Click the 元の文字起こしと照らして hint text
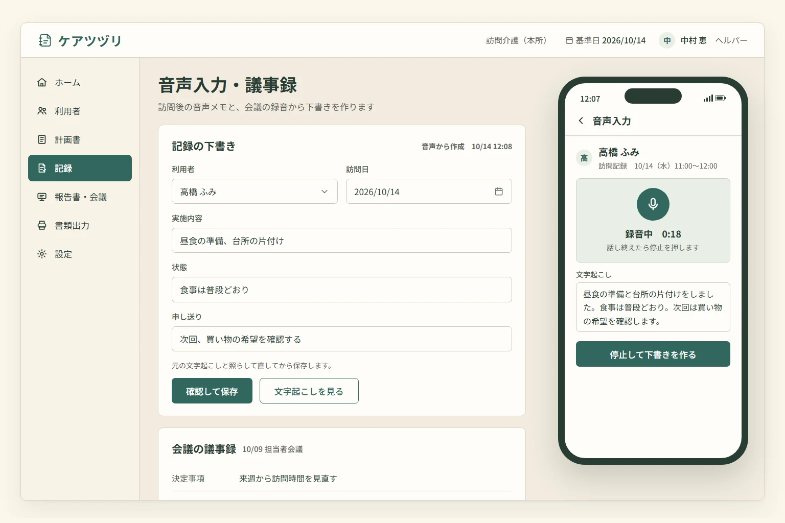Viewport: 785px width, 523px height. pyautogui.click(x=253, y=366)
